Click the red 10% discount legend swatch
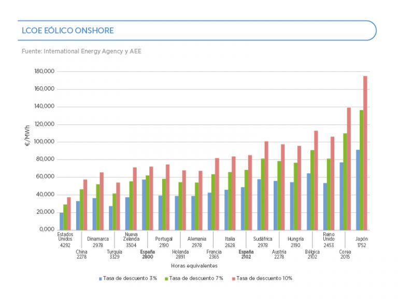 [232, 279]
